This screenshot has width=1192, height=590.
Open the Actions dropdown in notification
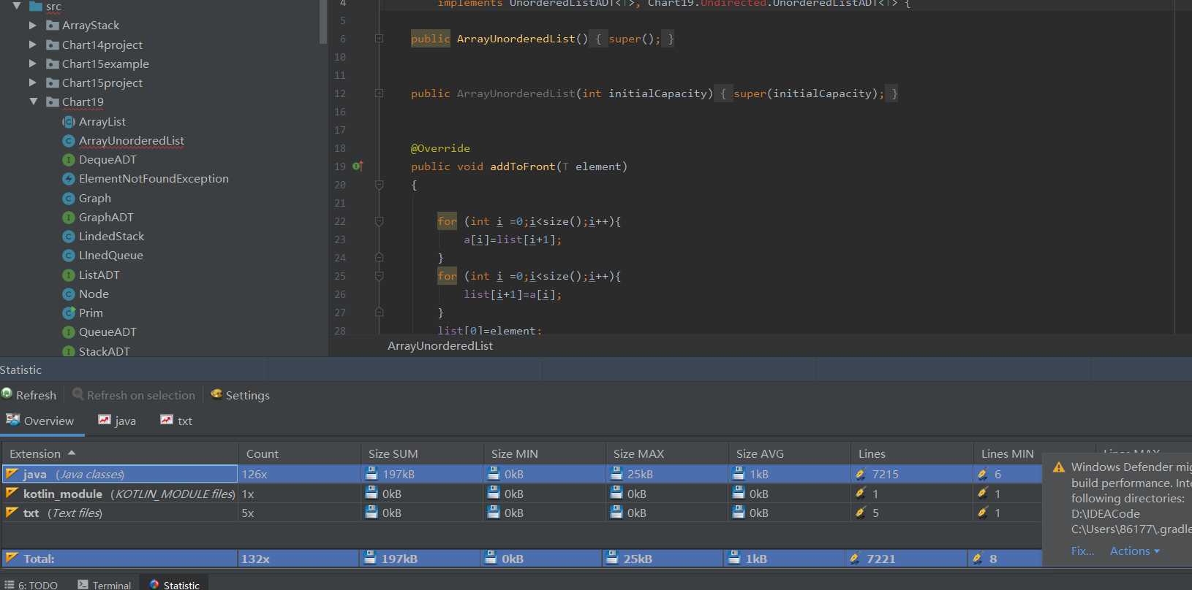pyautogui.click(x=1134, y=551)
